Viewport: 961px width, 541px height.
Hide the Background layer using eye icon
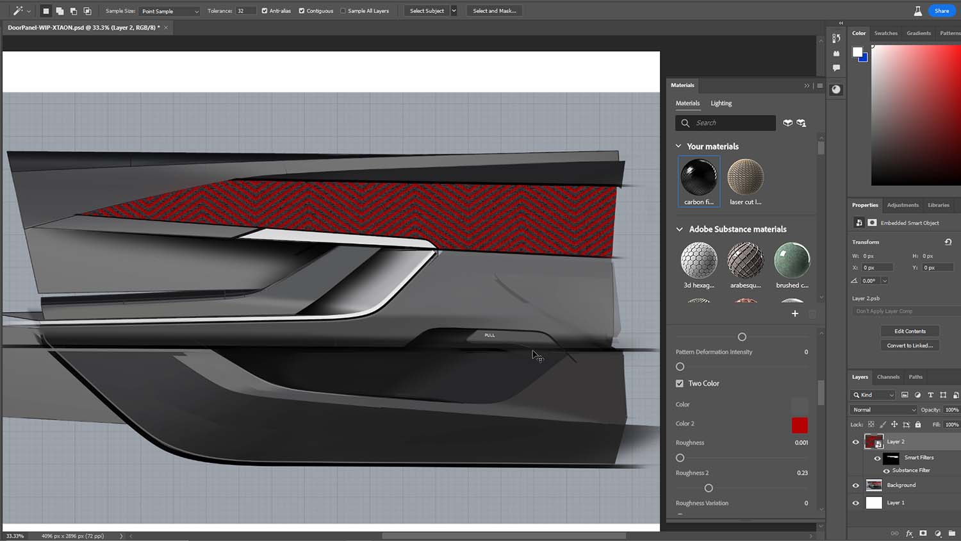[855, 485]
